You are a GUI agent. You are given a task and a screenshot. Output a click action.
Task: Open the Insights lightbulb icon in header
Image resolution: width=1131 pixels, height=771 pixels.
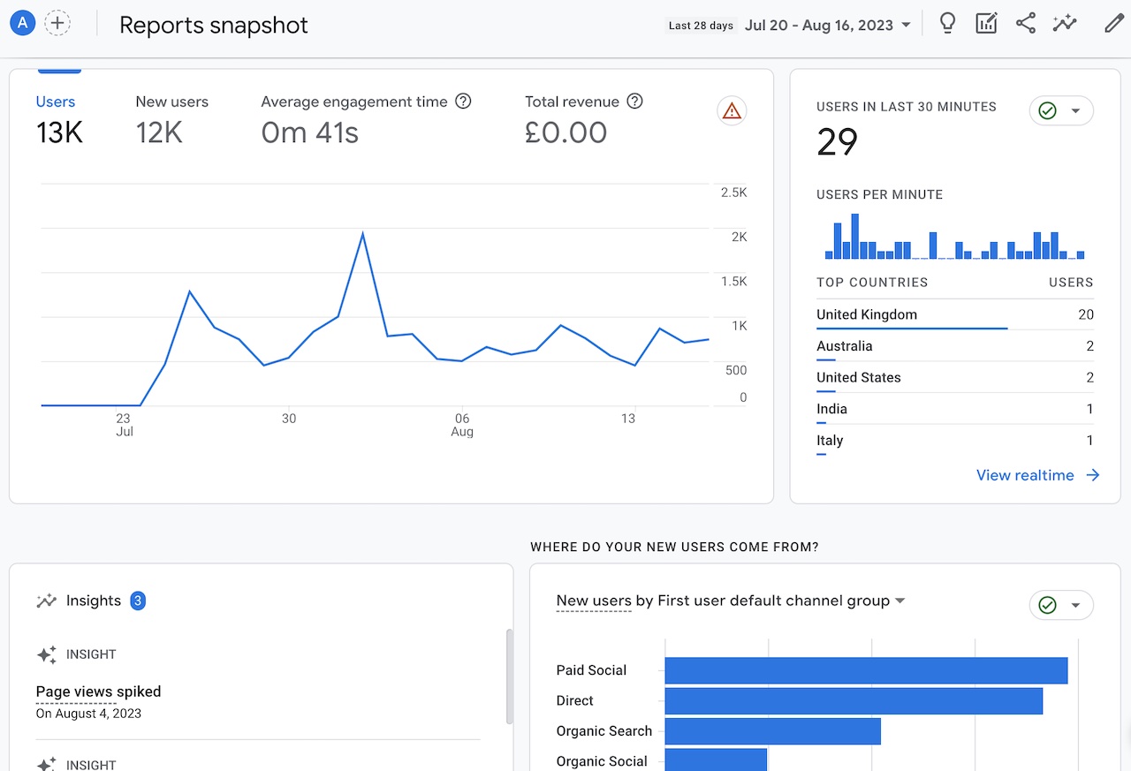pos(947,24)
